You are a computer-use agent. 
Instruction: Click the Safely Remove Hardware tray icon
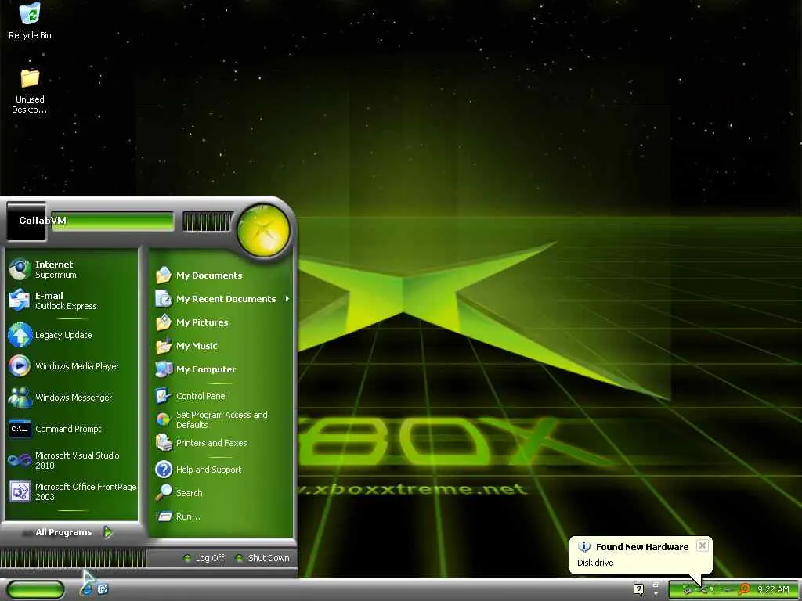(687, 589)
